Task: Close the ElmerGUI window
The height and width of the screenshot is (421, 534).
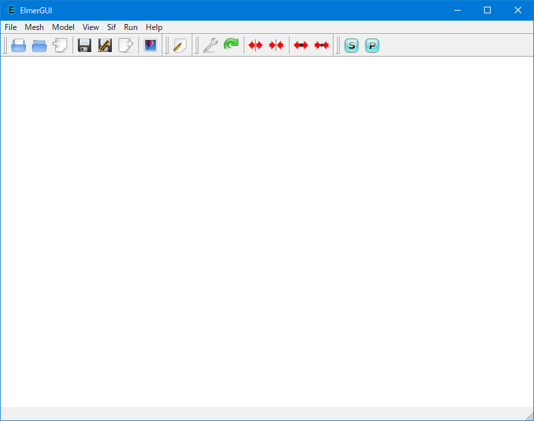Action: 517,10
